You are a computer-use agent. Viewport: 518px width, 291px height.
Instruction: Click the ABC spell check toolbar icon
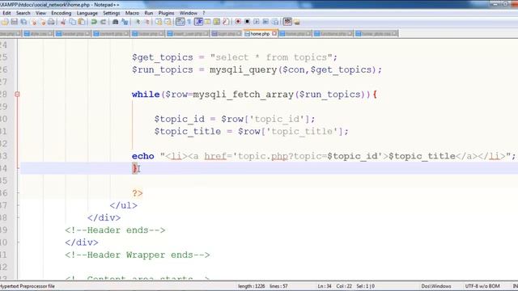[x=287, y=22]
